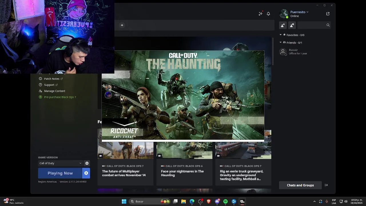Collapse the friends sidebar arrow icon
Image resolution: width=366 pixels, height=206 pixels.
[326, 185]
